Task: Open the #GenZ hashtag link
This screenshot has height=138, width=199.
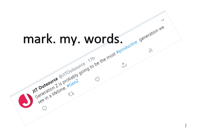Action: (x=73, y=84)
